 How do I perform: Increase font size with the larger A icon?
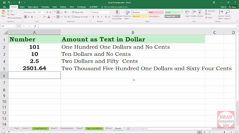(x=47, y=12)
